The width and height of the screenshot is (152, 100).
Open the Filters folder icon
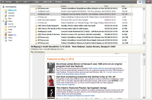(6, 21)
